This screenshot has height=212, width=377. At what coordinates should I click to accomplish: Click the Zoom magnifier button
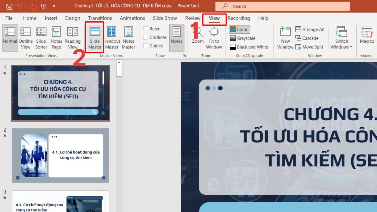(198, 35)
